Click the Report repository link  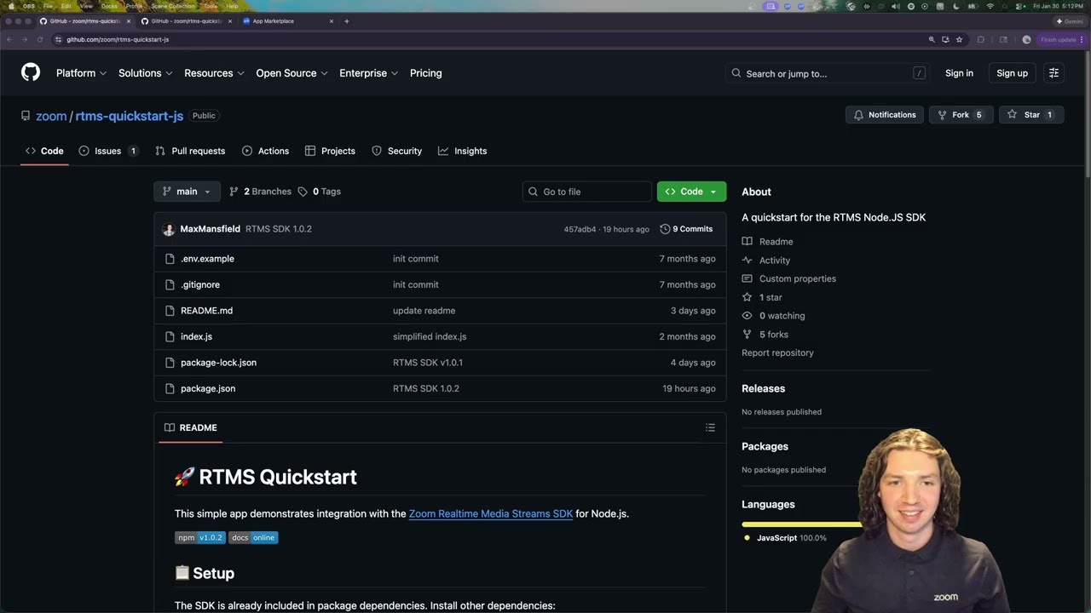tap(777, 352)
